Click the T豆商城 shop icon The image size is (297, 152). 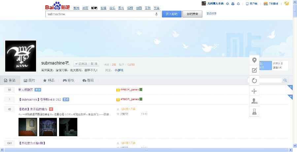266,4
